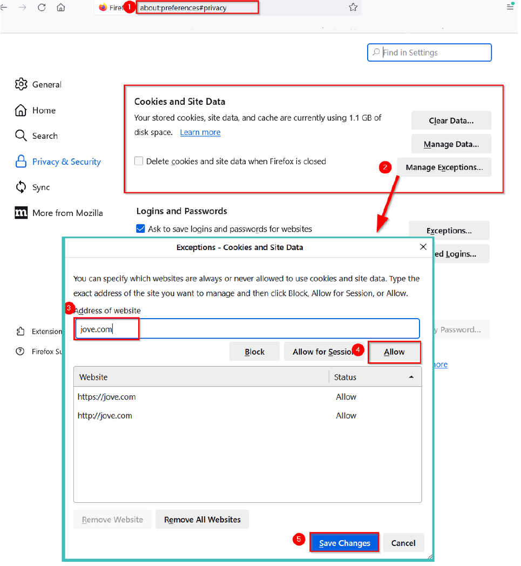The height and width of the screenshot is (566, 521).
Task: Click the Extensions puzzle icon
Action: (x=20, y=332)
